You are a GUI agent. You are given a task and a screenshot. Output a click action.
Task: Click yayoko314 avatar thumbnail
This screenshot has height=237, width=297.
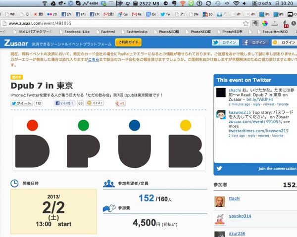click(219, 219)
